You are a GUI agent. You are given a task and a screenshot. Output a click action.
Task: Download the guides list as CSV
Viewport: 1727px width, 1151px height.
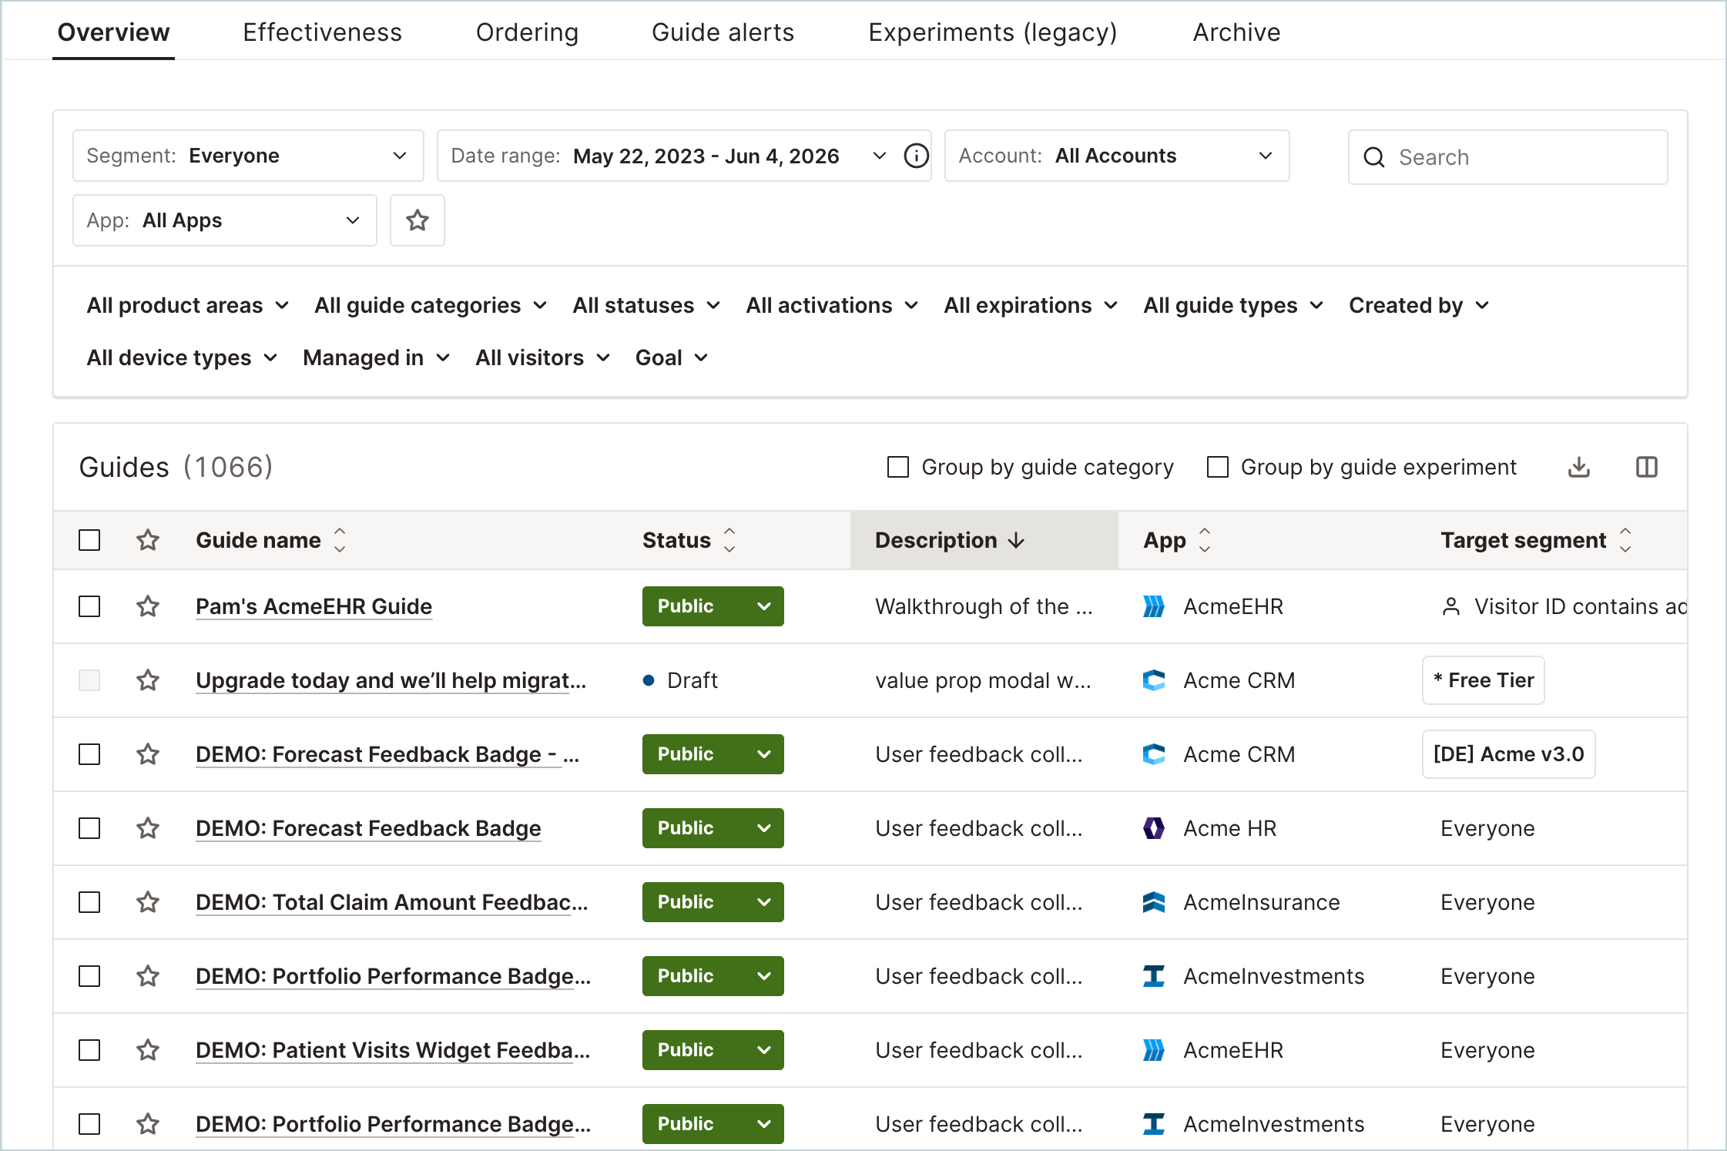[1579, 467]
